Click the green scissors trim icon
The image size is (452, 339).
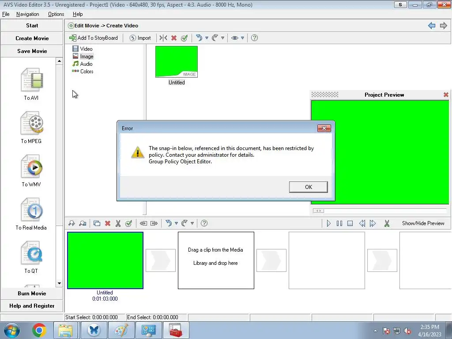point(387,223)
